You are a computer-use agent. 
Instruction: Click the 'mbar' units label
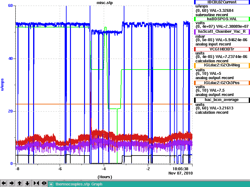(200, 36)
